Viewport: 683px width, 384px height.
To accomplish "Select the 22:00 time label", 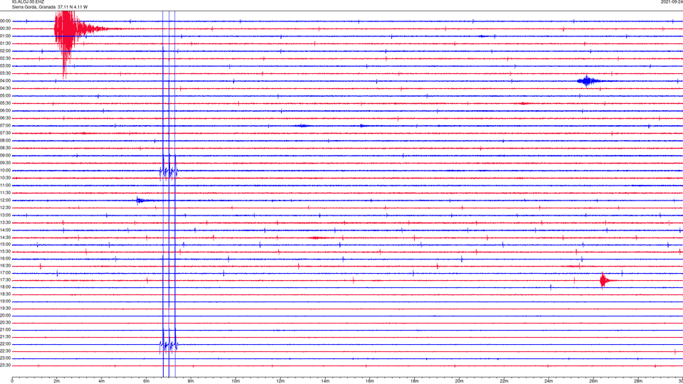I will coord(6,344).
